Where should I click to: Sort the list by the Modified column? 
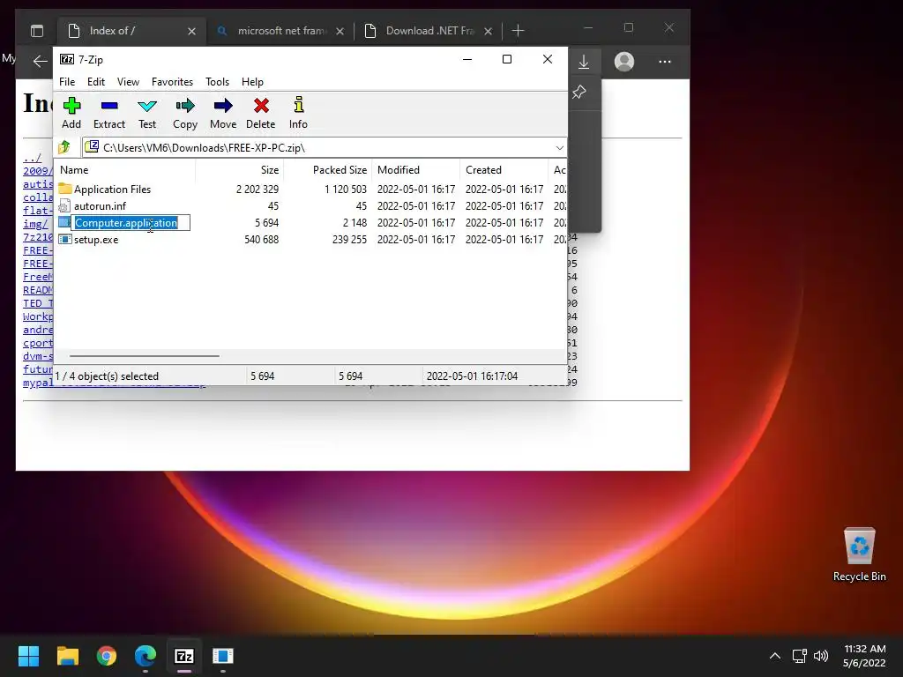coord(416,170)
